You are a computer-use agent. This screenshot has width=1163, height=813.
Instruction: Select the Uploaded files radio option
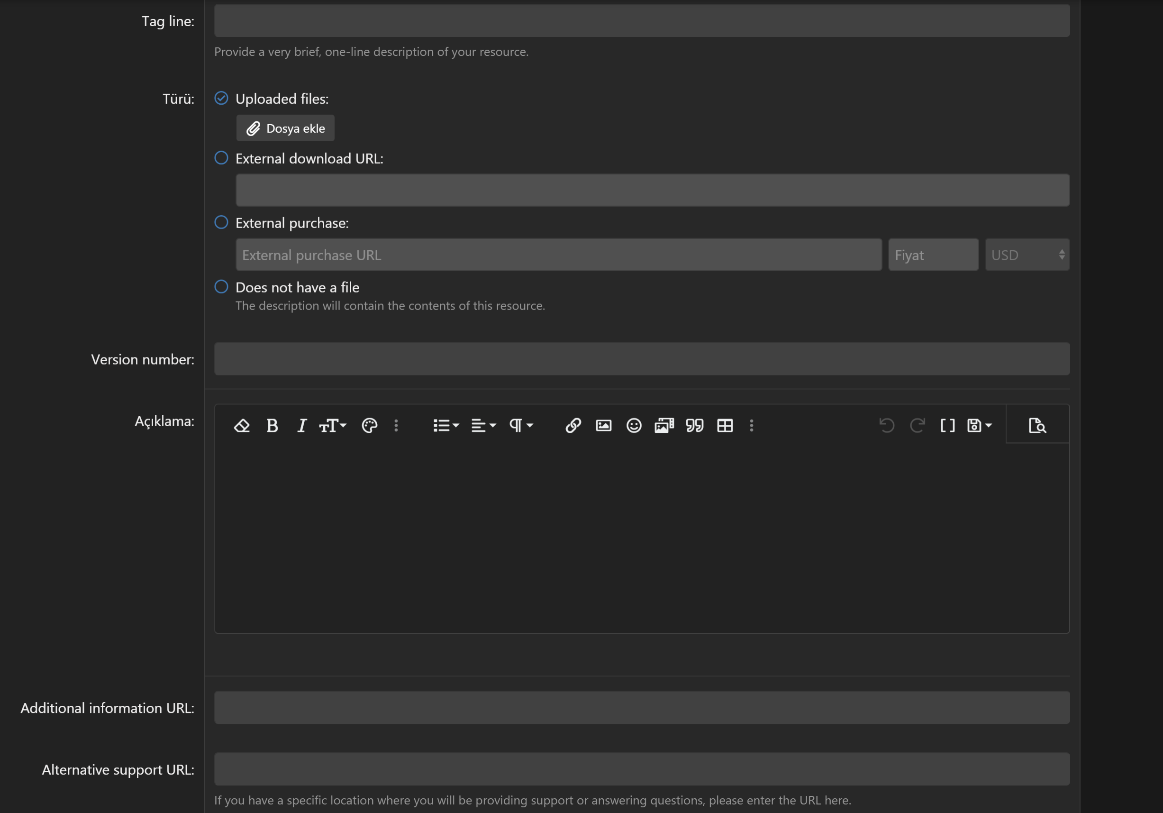[x=221, y=98]
